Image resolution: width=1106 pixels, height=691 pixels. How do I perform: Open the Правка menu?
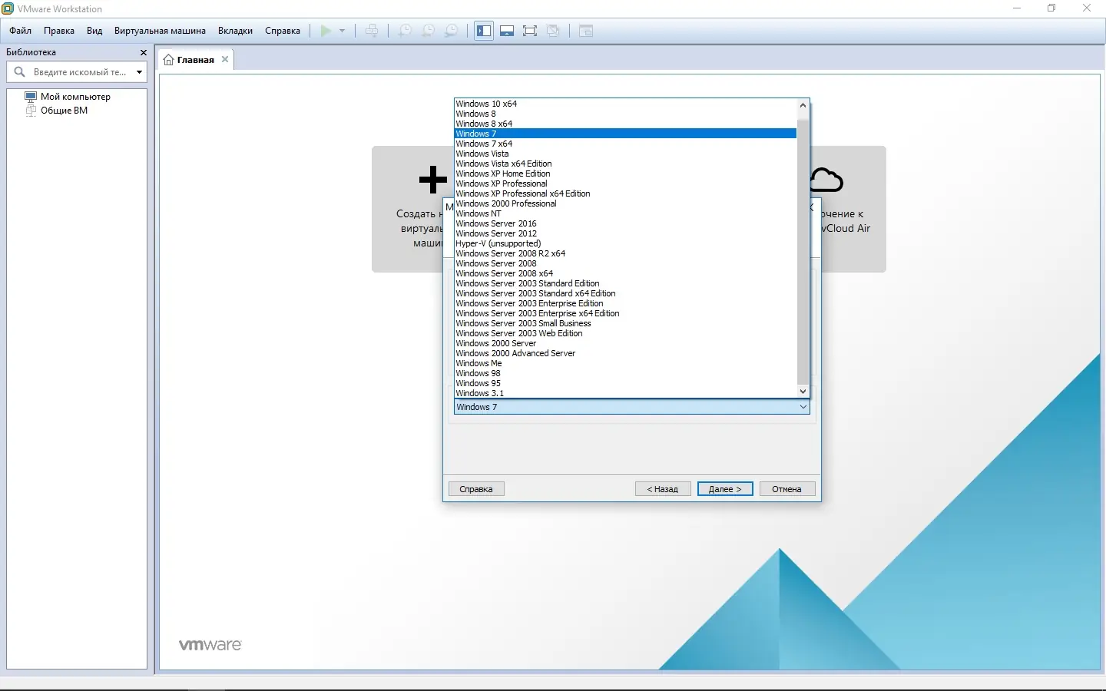(59, 31)
